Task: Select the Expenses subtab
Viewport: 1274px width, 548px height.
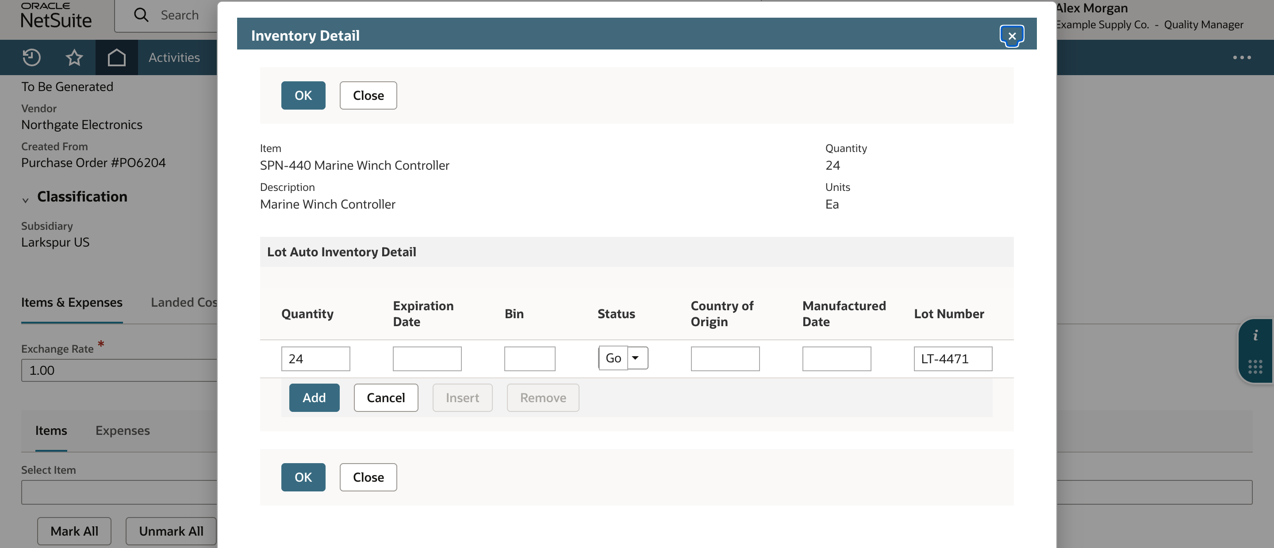Action: [x=123, y=430]
